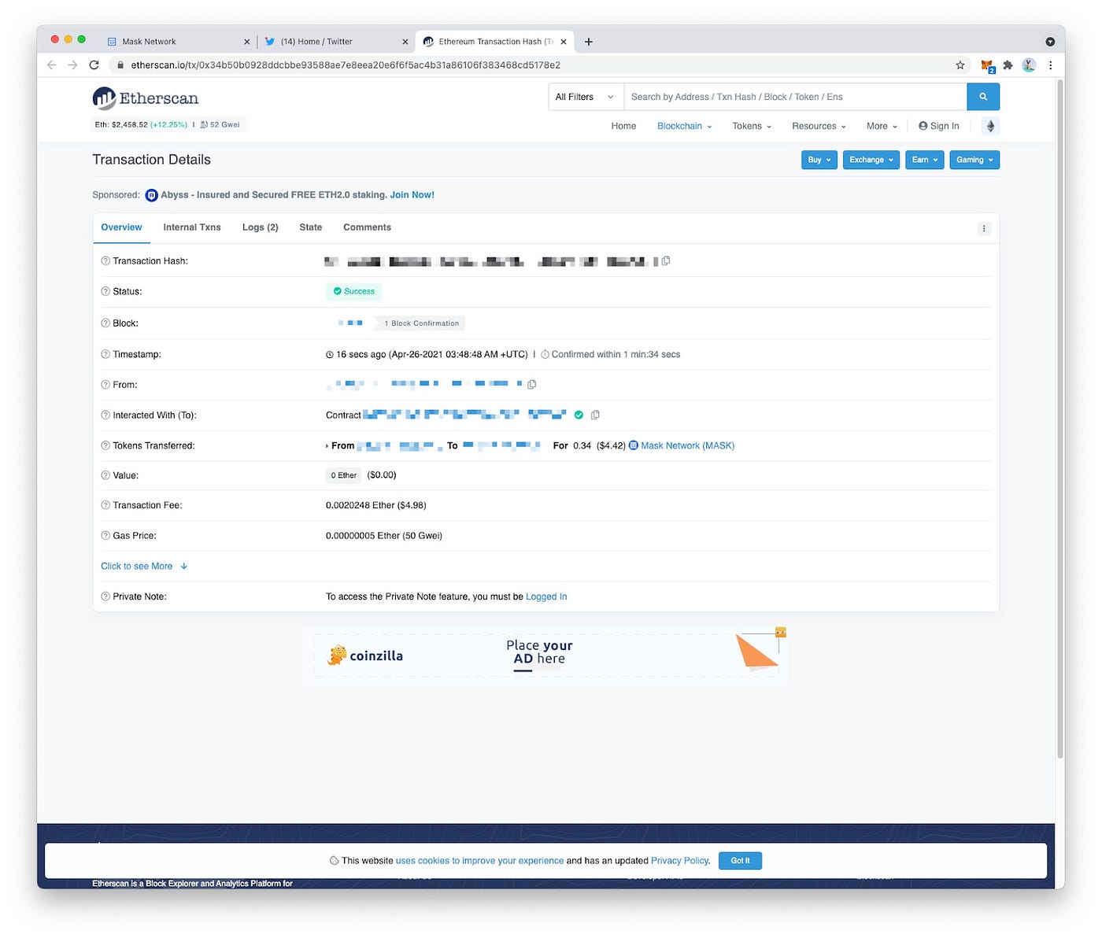Click the Home nav link
This screenshot has width=1102, height=938.
click(623, 126)
